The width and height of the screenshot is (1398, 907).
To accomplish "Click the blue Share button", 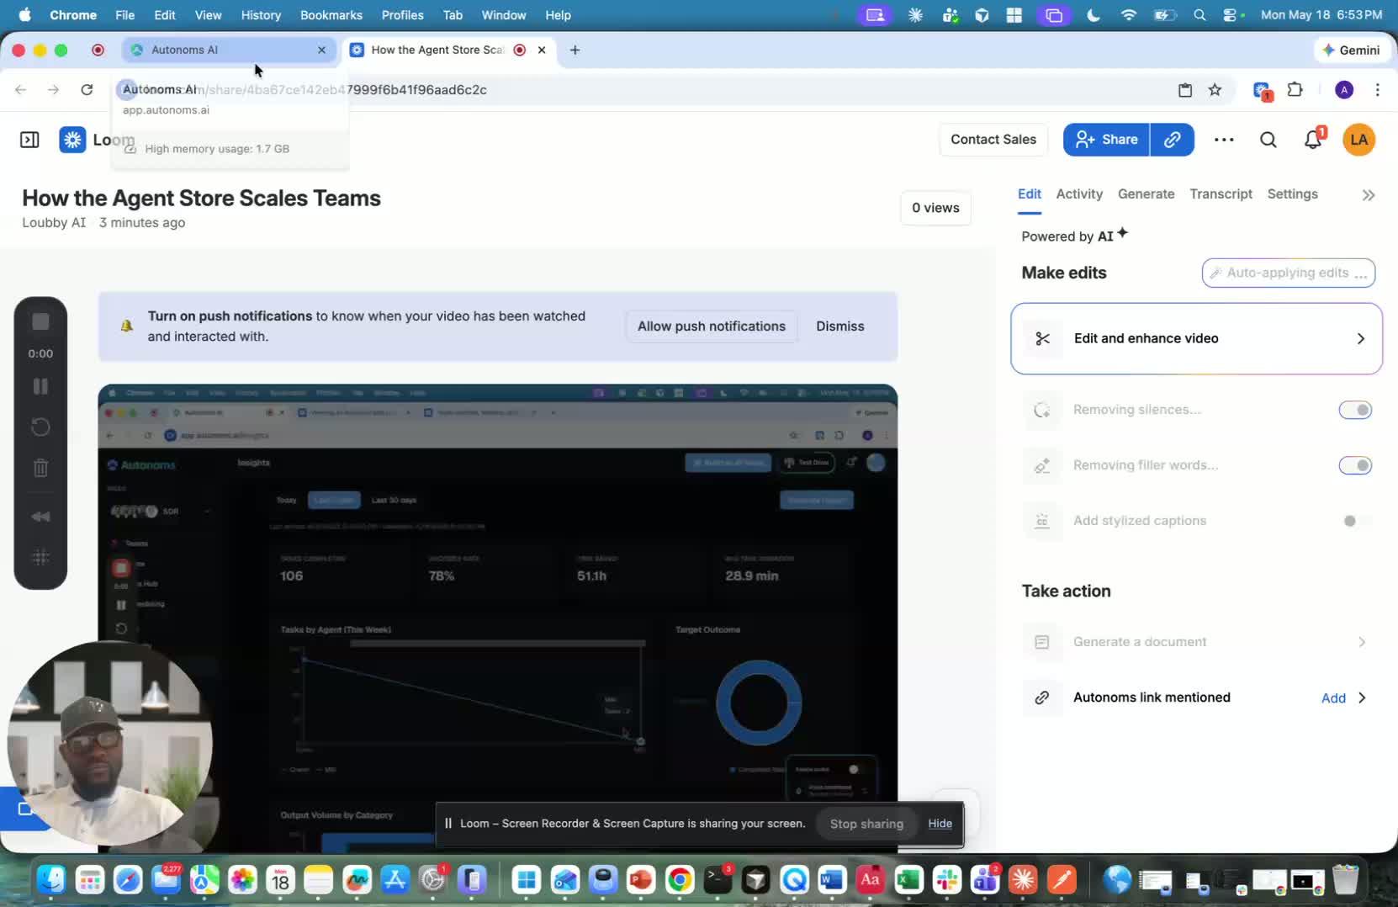I will [1106, 140].
